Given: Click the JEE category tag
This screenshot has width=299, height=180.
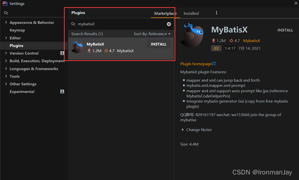Looking at the screenshot, I should (216, 48).
